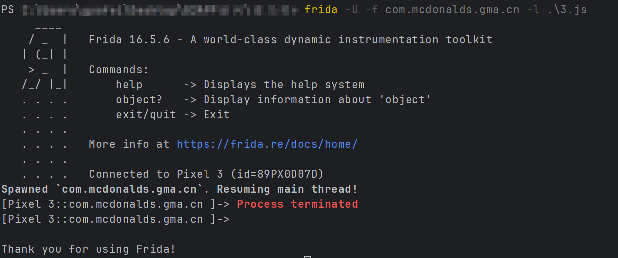
Task: Click Thank you for using Frida! text
Action: point(89,249)
